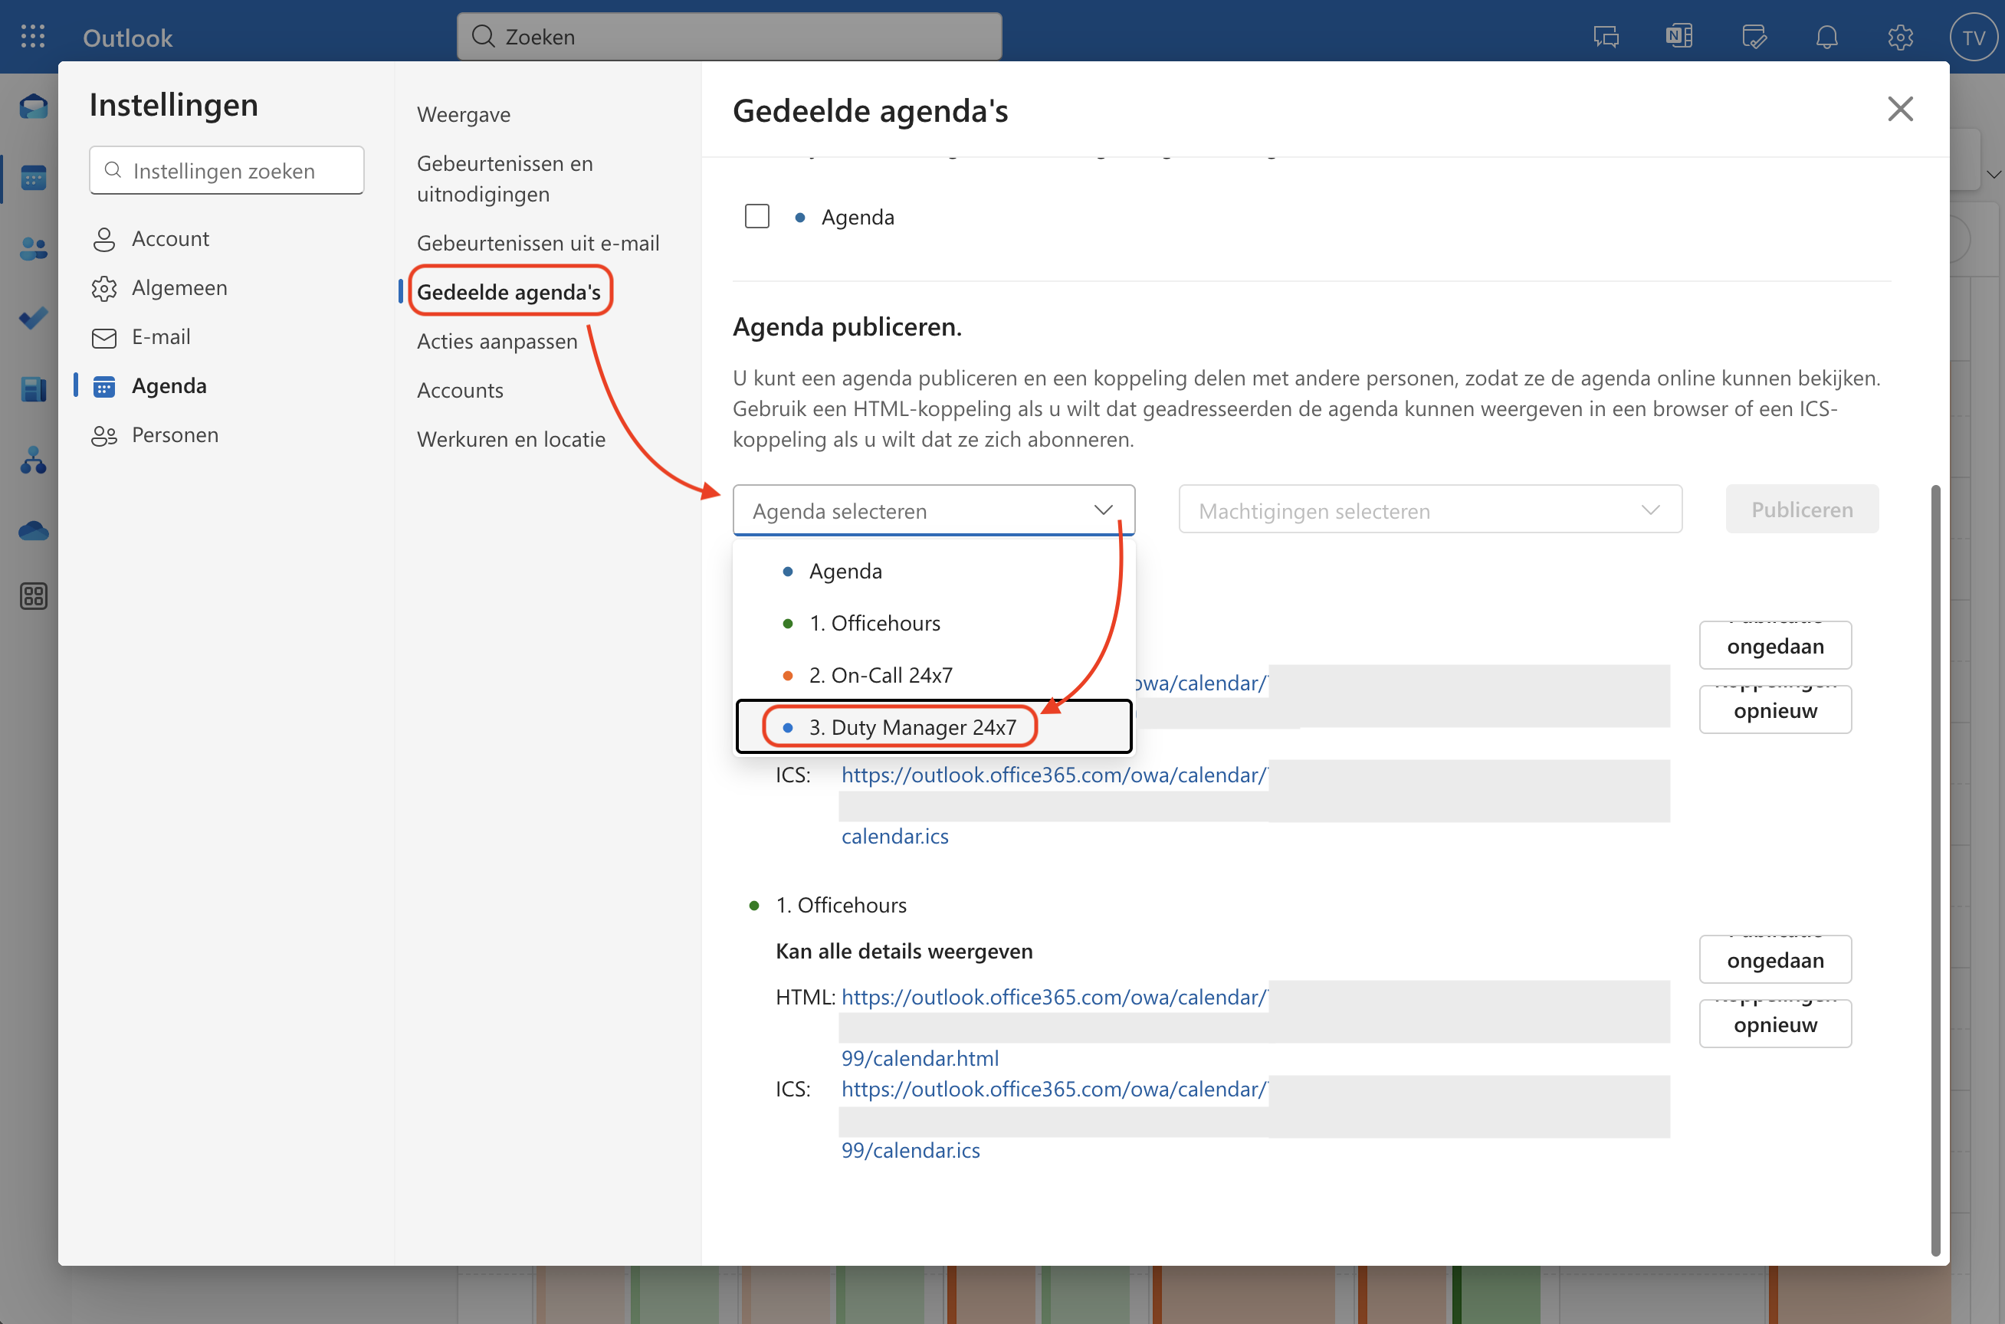Viewport: 2005px width, 1324px height.
Task: Open the OneNote feed icon
Action: pyautogui.click(x=1678, y=37)
